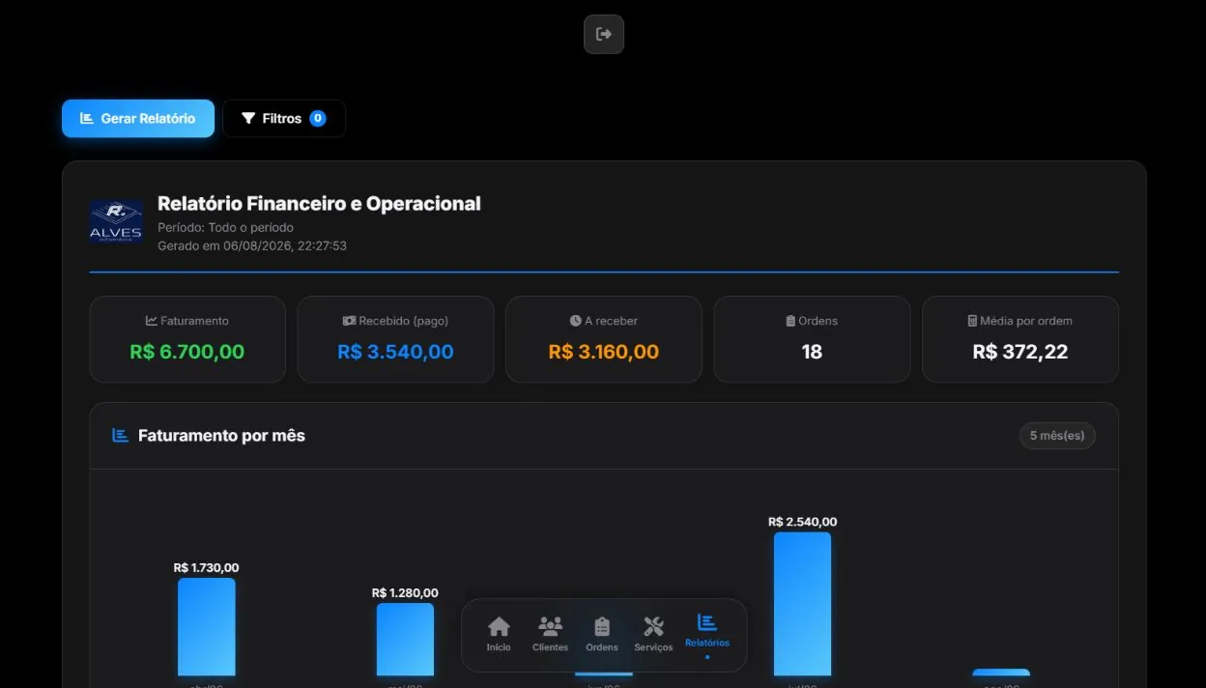Image resolution: width=1206 pixels, height=688 pixels.
Task: Click the Faturamento por mês chart icon
Action: click(121, 436)
